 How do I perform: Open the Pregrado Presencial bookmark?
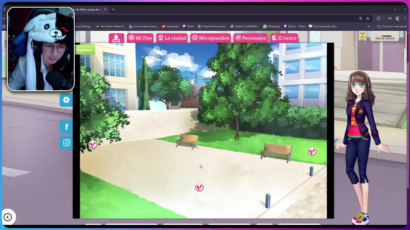click(x=212, y=27)
